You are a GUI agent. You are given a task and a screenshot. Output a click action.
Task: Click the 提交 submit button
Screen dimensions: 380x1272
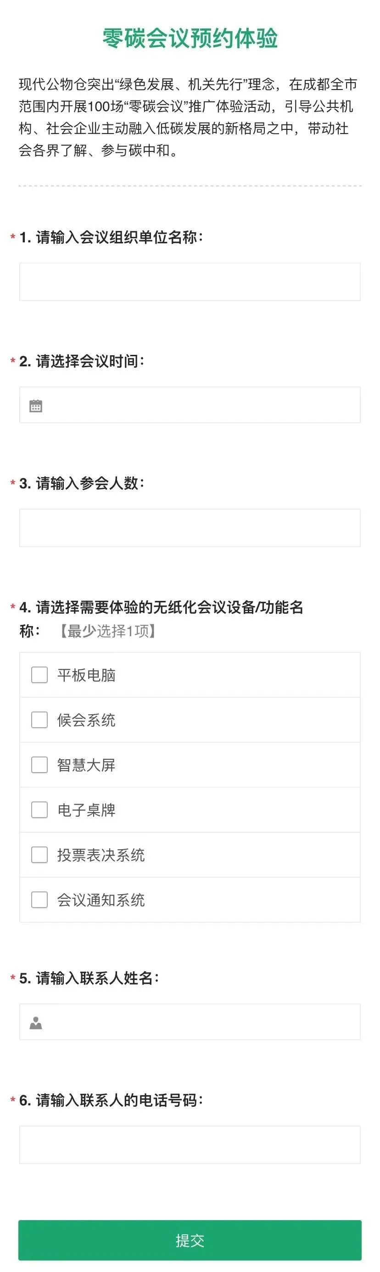(190, 1240)
